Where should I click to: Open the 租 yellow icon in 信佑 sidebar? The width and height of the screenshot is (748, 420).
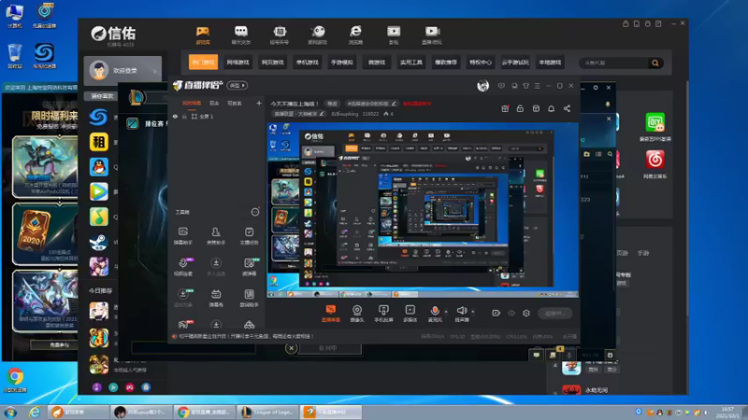click(99, 142)
